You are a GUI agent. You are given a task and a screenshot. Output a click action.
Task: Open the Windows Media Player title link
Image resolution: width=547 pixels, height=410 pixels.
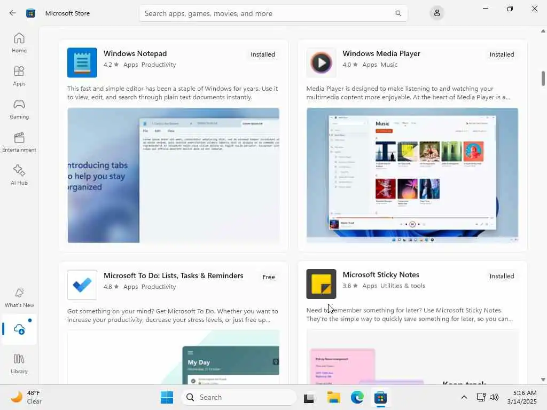click(381, 53)
